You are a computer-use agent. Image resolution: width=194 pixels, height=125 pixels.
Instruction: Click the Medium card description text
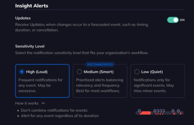click(100, 85)
